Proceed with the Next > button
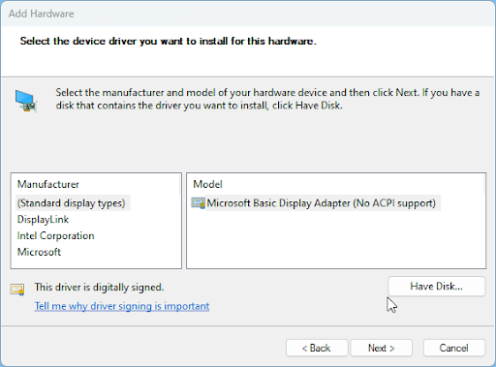The height and width of the screenshot is (367, 496). click(x=382, y=348)
